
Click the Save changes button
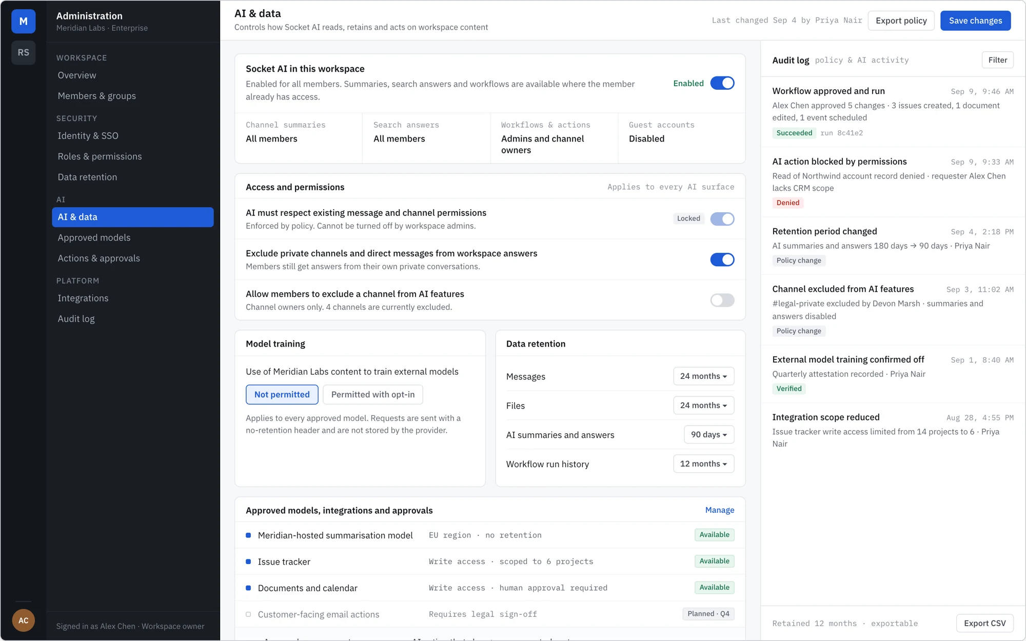pos(975,21)
